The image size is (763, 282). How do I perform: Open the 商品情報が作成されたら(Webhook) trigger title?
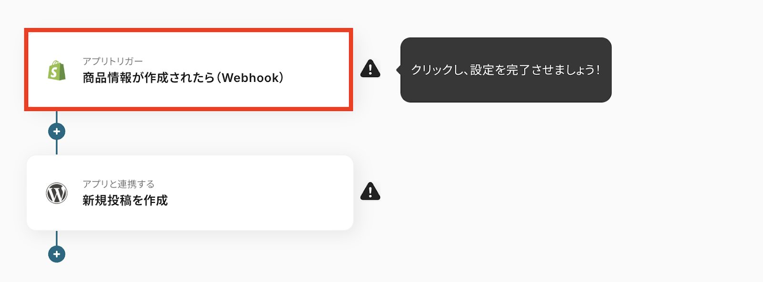[x=183, y=78]
